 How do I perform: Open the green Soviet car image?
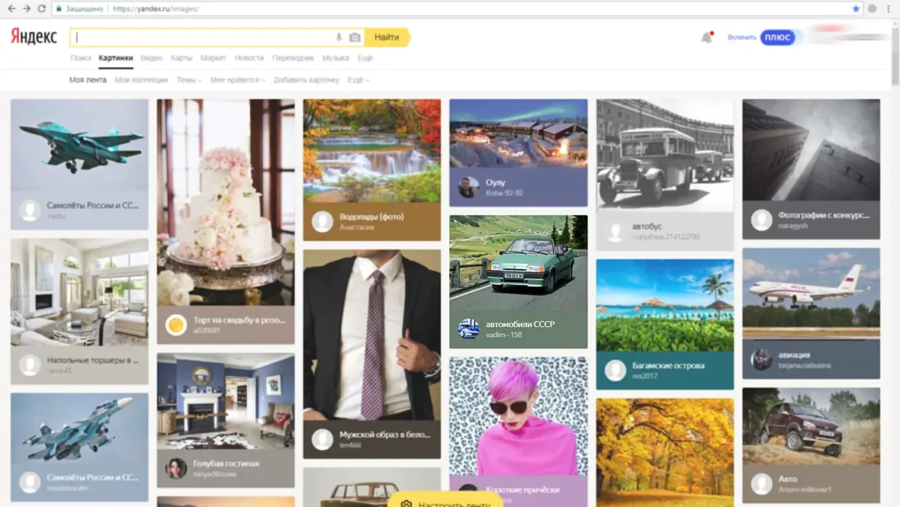pyautogui.click(x=519, y=263)
